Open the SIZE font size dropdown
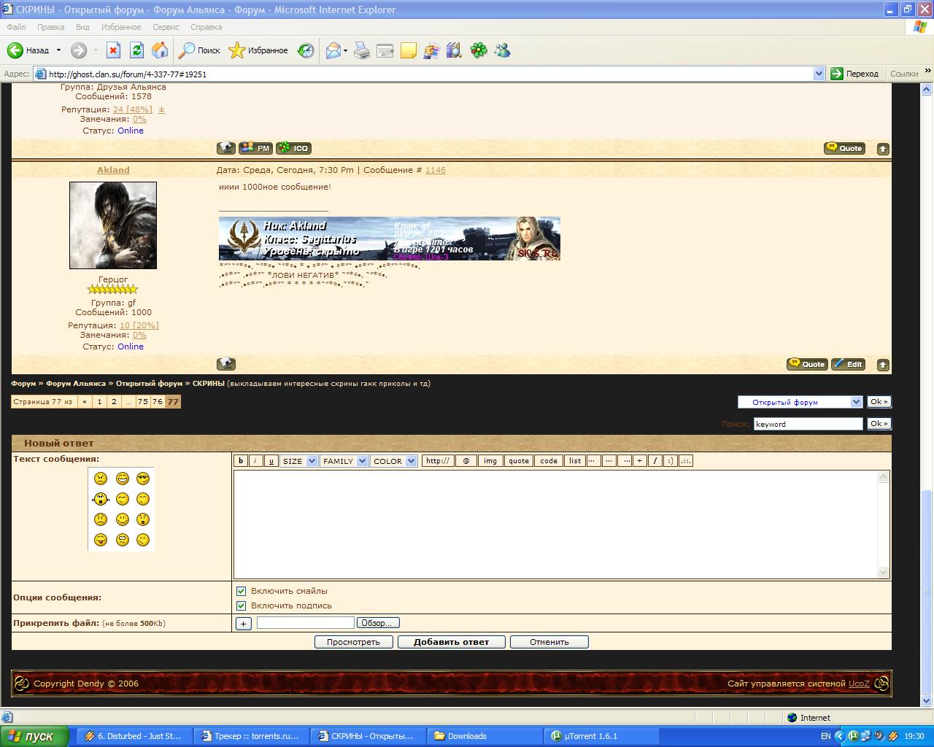The height and width of the screenshot is (747, 934). tap(299, 461)
